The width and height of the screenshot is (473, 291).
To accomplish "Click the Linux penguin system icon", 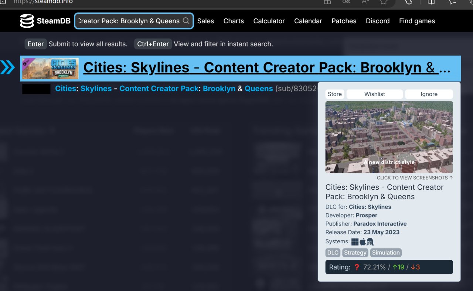I will [x=370, y=242].
